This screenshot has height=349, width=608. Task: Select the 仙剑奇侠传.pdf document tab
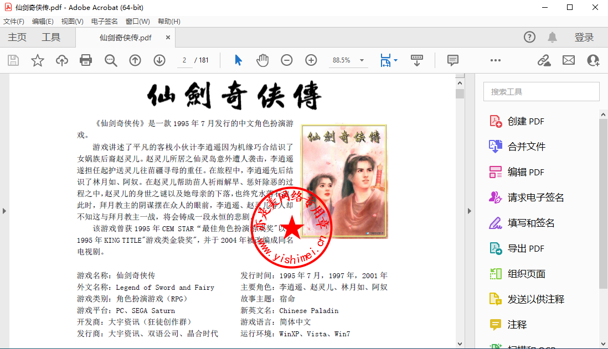pos(125,38)
